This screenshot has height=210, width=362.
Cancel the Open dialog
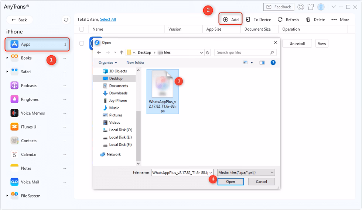click(262, 182)
